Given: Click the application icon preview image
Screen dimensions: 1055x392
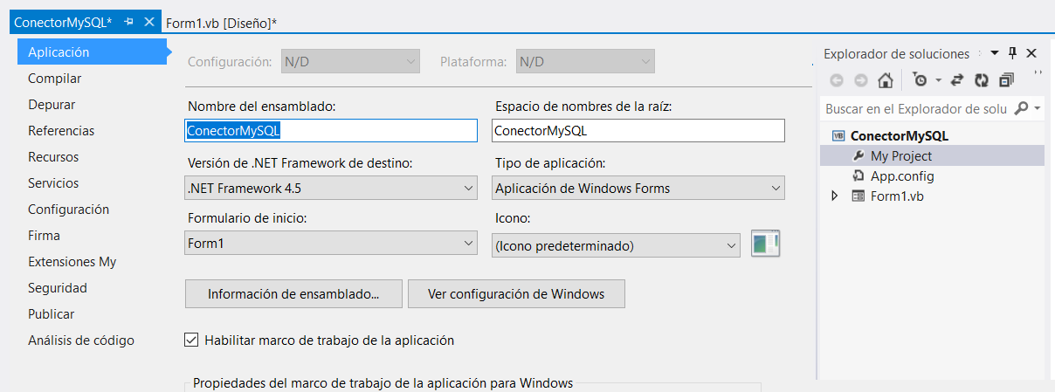Looking at the screenshot, I should [x=765, y=244].
